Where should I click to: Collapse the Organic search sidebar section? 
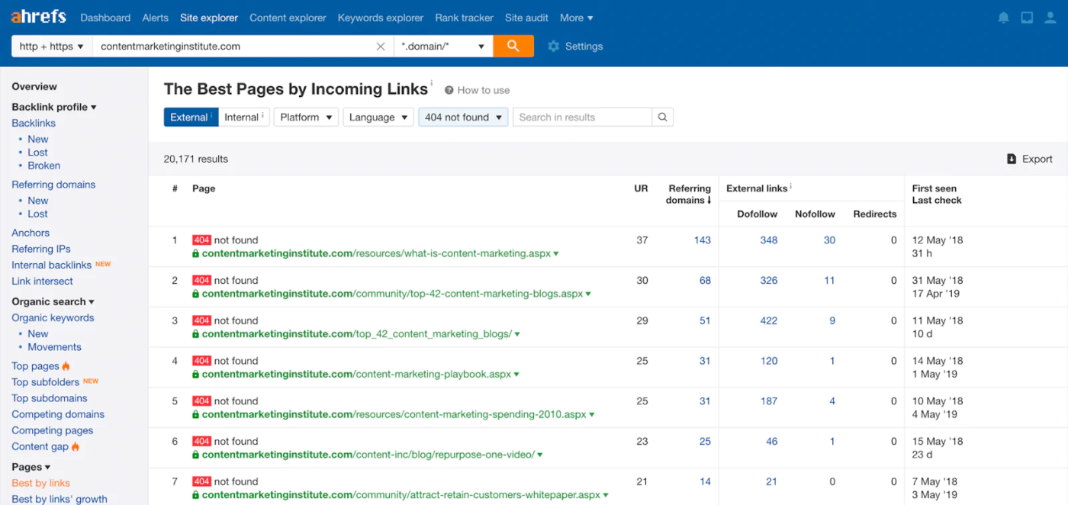(x=53, y=302)
